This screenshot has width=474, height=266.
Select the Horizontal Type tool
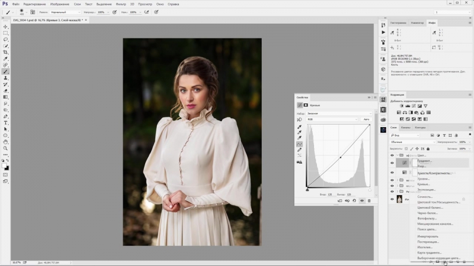tap(5, 123)
